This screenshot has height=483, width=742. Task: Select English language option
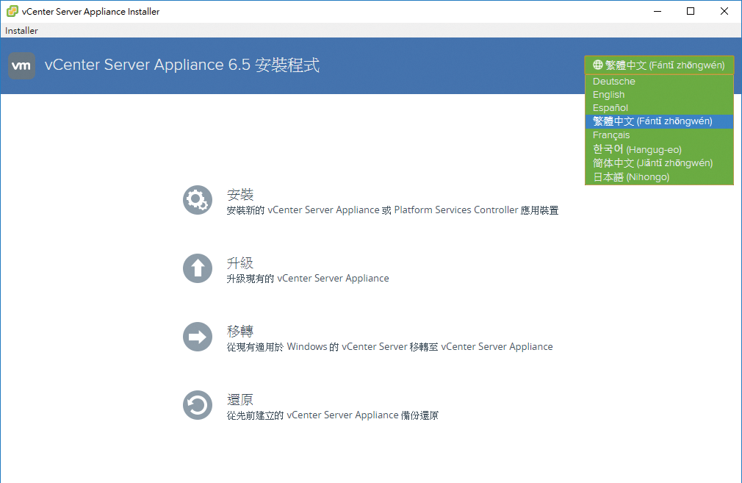click(659, 94)
